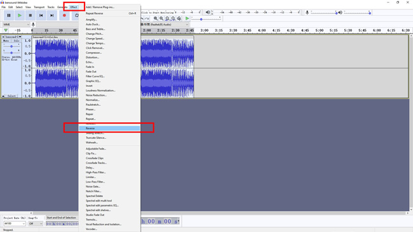Open the View menu
The height and width of the screenshot is (232, 413).
28,7
